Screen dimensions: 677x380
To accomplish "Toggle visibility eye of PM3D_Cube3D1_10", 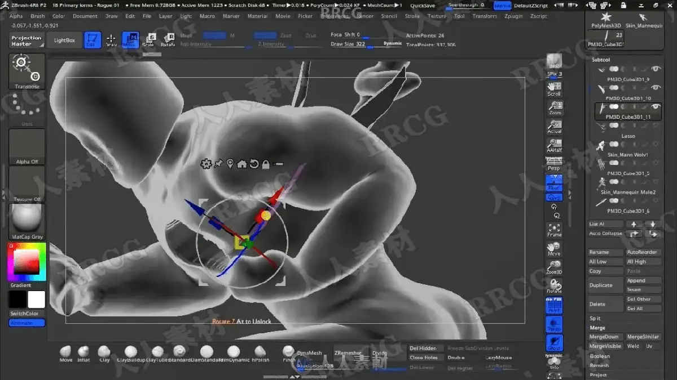I will tap(656, 88).
